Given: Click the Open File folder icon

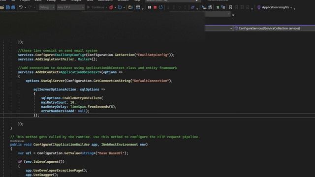Looking at the screenshot, I should click(x=2, y=7).
